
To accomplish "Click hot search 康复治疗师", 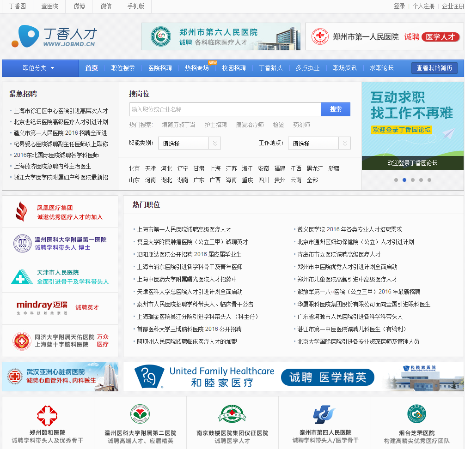I will pos(250,125).
